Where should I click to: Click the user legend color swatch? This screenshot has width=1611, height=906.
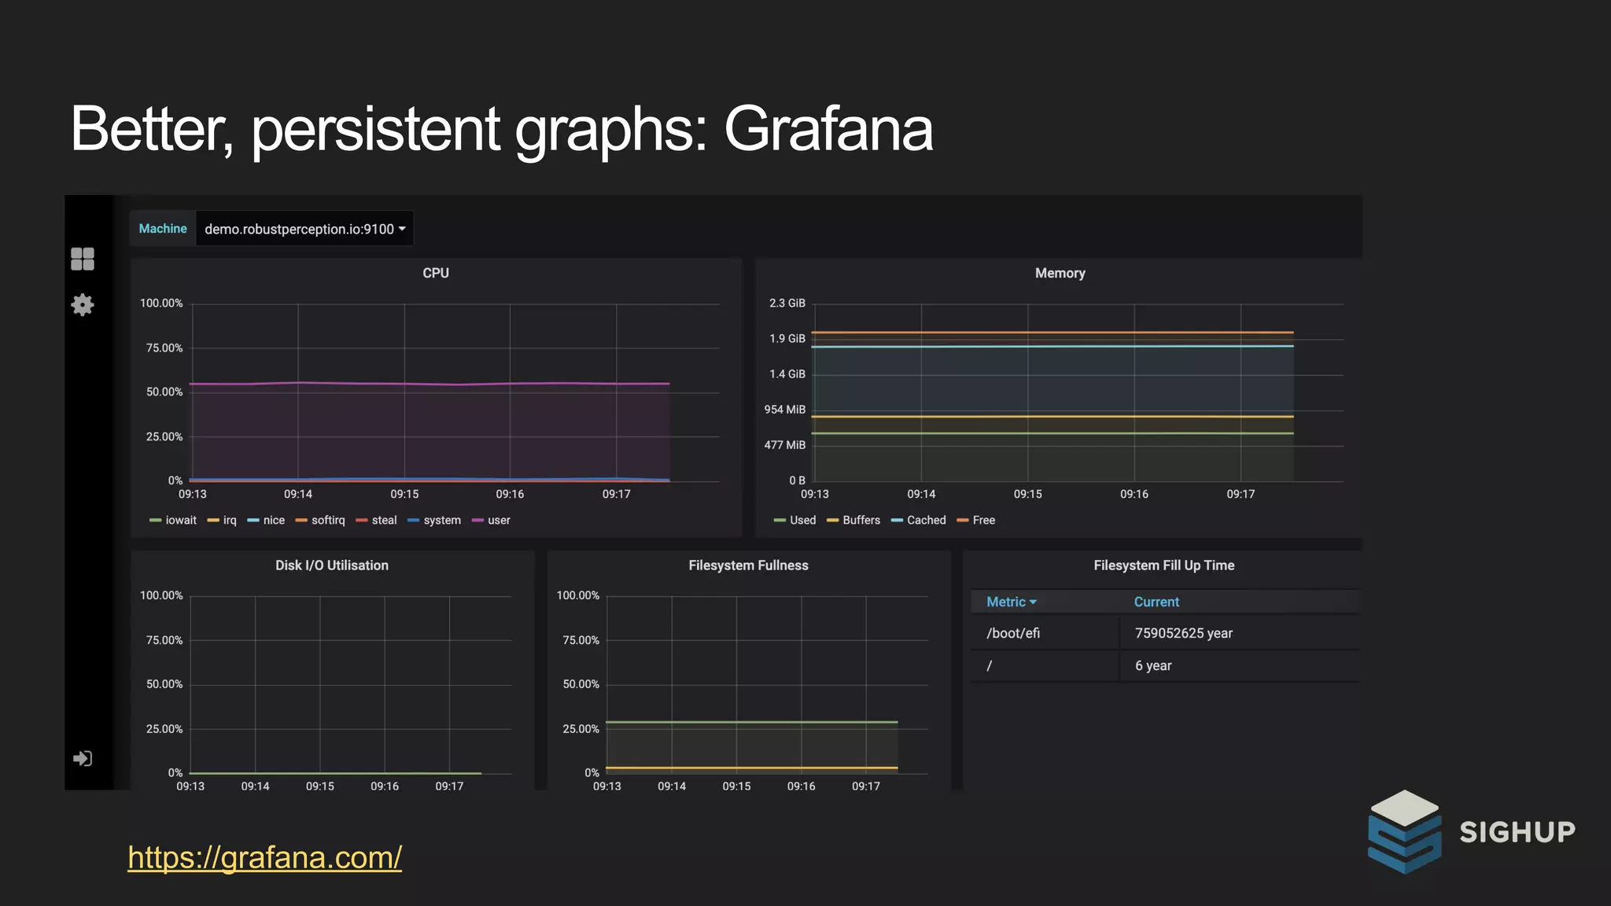coord(477,521)
